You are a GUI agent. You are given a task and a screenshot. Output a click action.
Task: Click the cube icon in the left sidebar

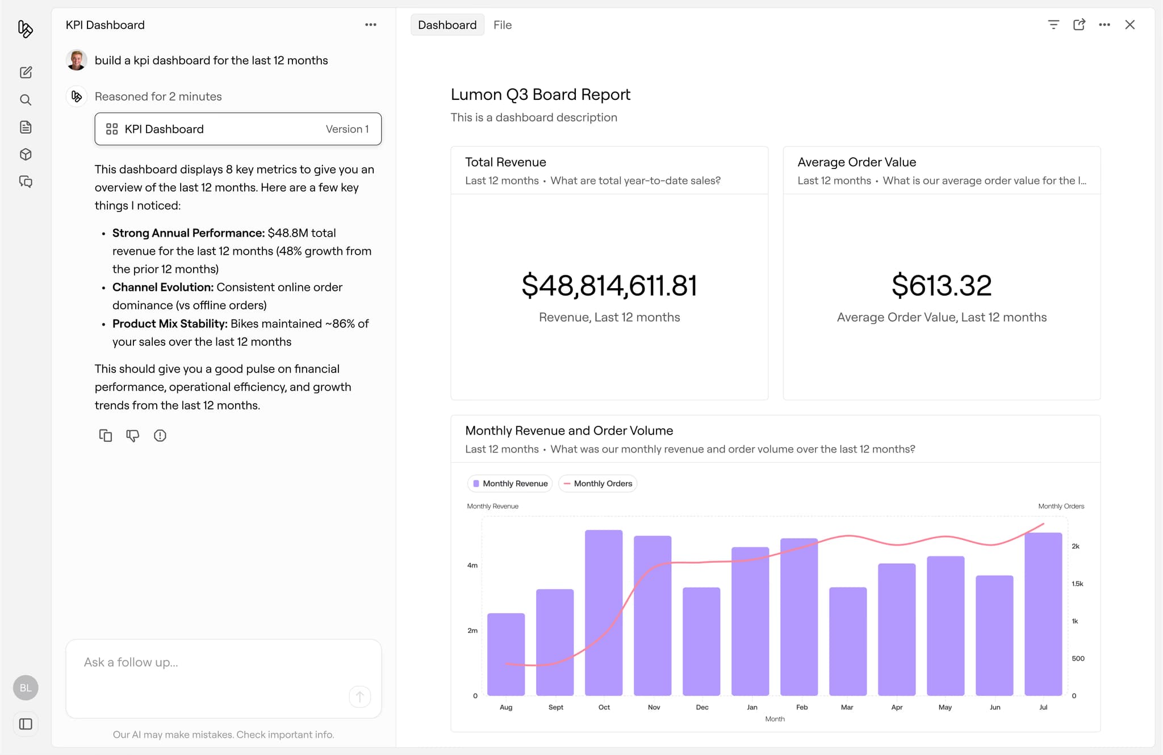pos(26,154)
